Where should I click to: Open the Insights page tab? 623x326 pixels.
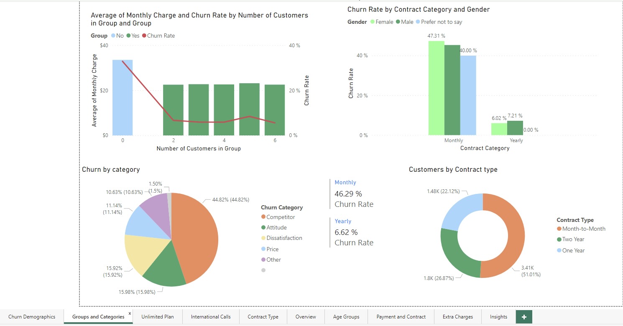[x=498, y=317]
